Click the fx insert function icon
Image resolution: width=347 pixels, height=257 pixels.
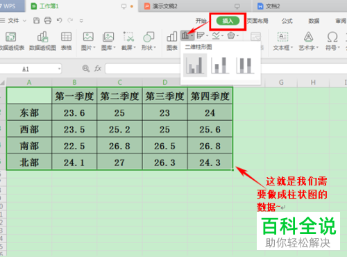pos(98,69)
